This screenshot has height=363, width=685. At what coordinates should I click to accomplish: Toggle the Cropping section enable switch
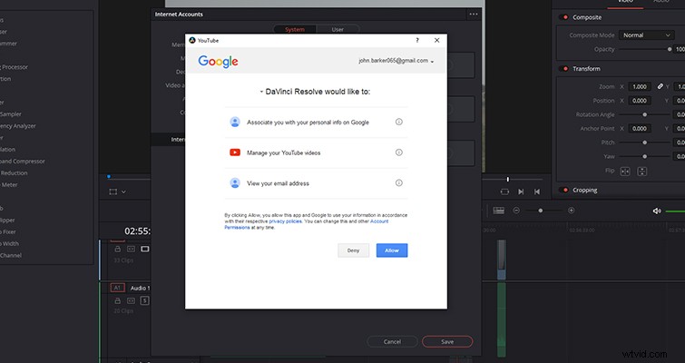(x=563, y=190)
